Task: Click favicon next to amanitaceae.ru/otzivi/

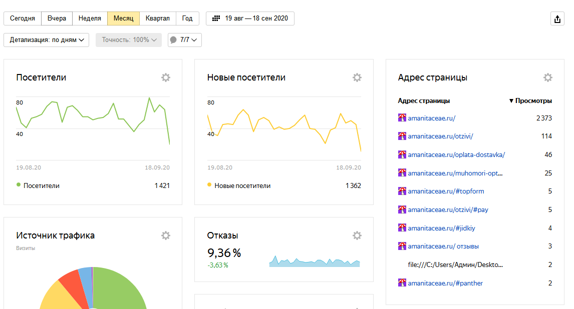Action: (x=402, y=136)
